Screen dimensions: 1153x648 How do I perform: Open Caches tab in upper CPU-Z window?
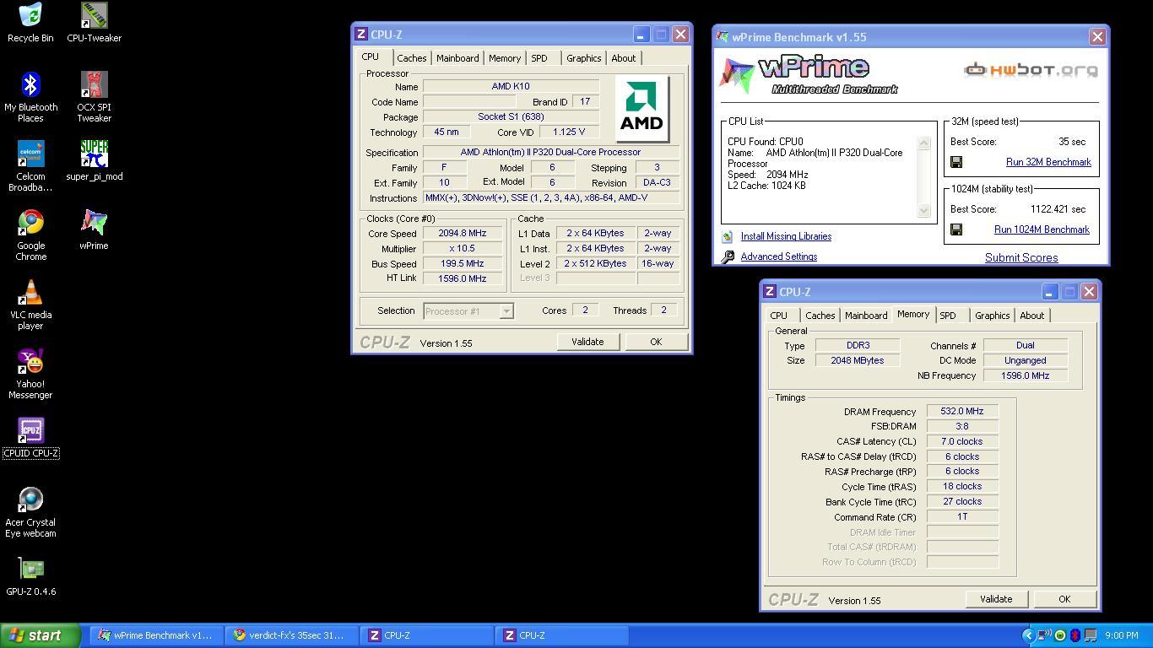click(x=412, y=58)
